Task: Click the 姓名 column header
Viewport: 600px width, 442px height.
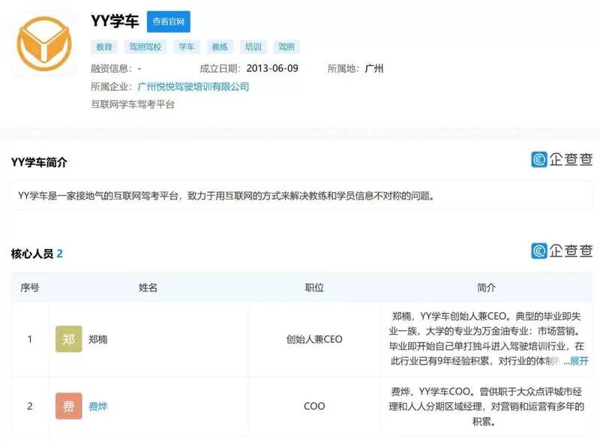Action: pyautogui.click(x=148, y=287)
